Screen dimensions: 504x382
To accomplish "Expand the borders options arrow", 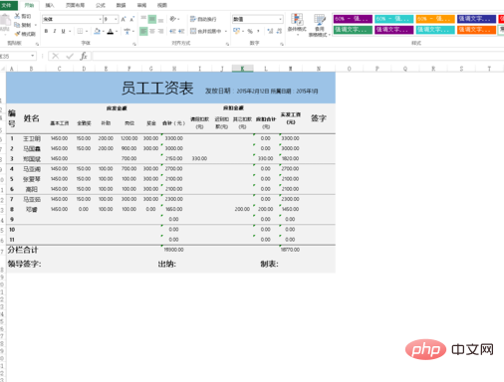I will pos(87,32).
